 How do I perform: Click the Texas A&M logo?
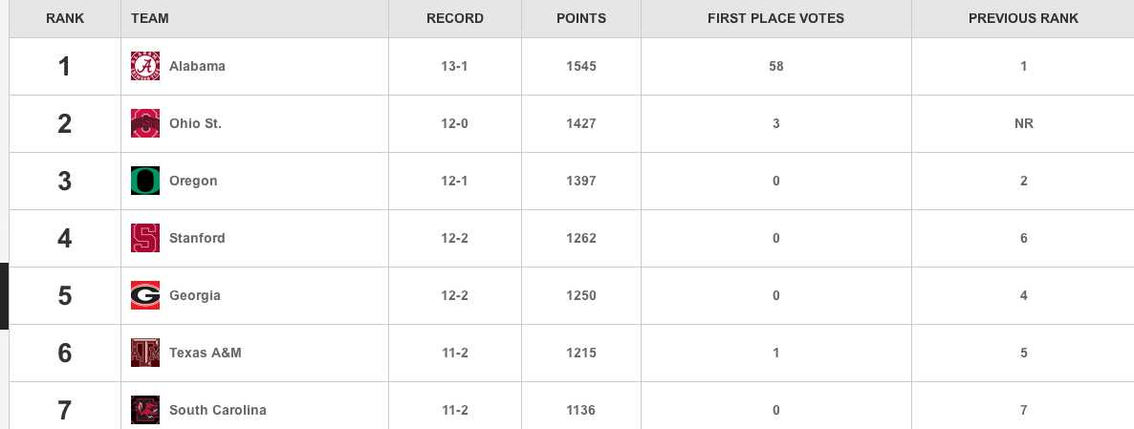[x=145, y=353]
